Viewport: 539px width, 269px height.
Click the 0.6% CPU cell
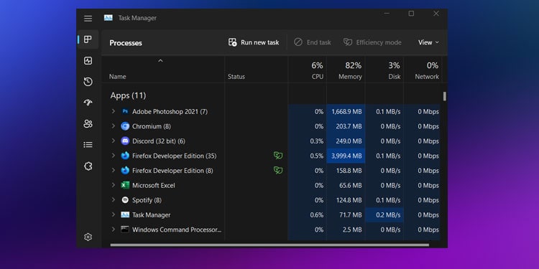pos(308,214)
